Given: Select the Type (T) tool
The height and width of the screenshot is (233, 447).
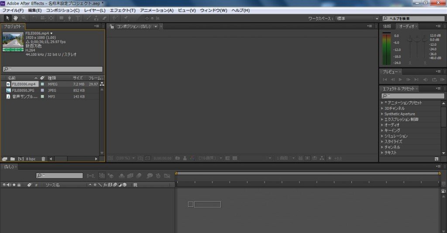Looking at the screenshot, I should (x=78, y=18).
